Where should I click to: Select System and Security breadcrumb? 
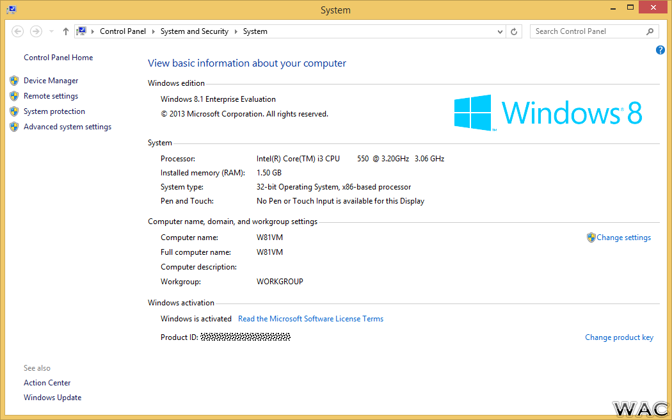[194, 31]
